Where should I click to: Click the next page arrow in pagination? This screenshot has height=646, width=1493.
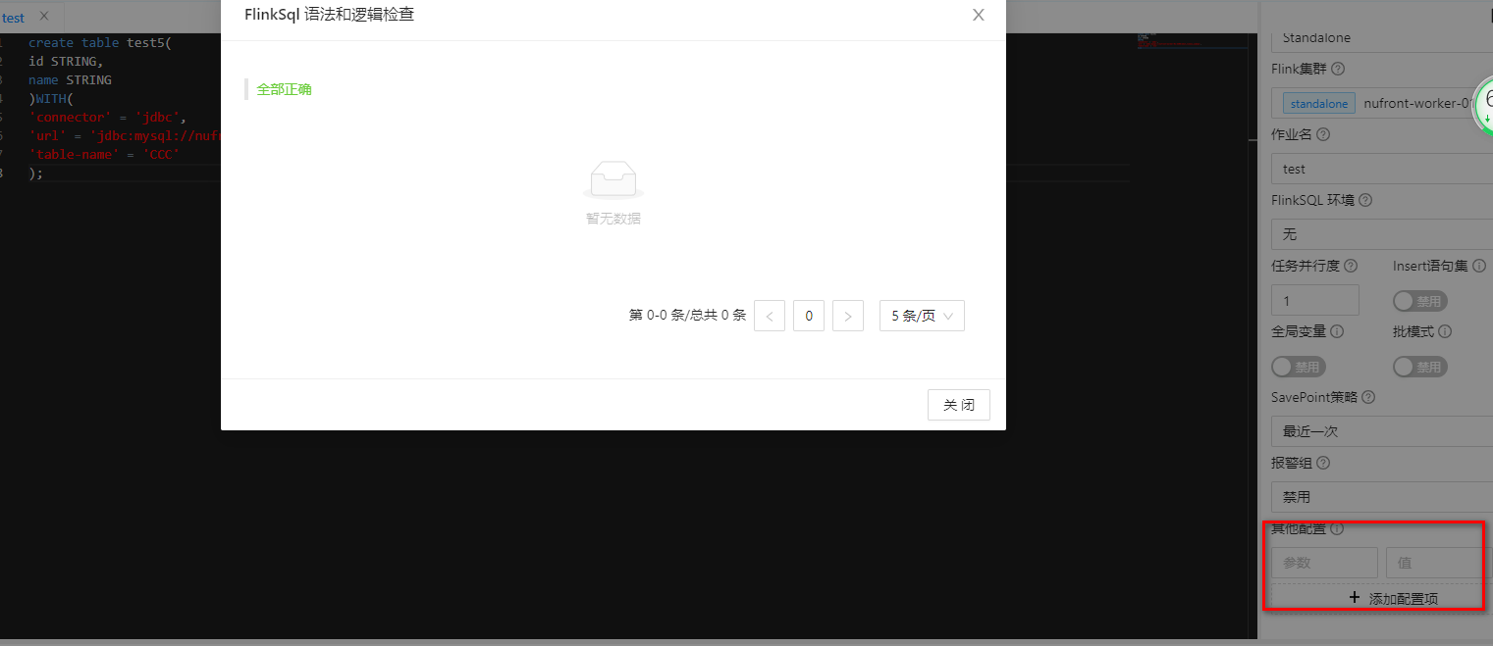847,315
